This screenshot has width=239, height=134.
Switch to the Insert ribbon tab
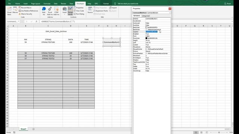tap(25, 3)
